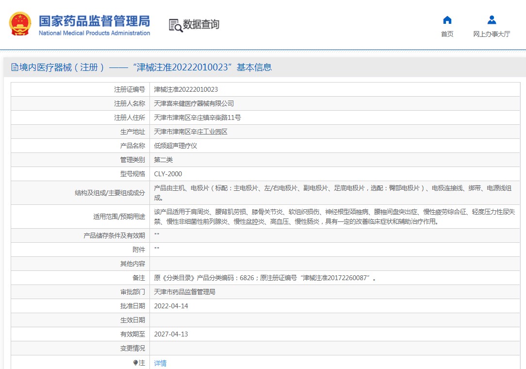Click the 注册人名称 row label
526x369 pixels.
(130, 103)
